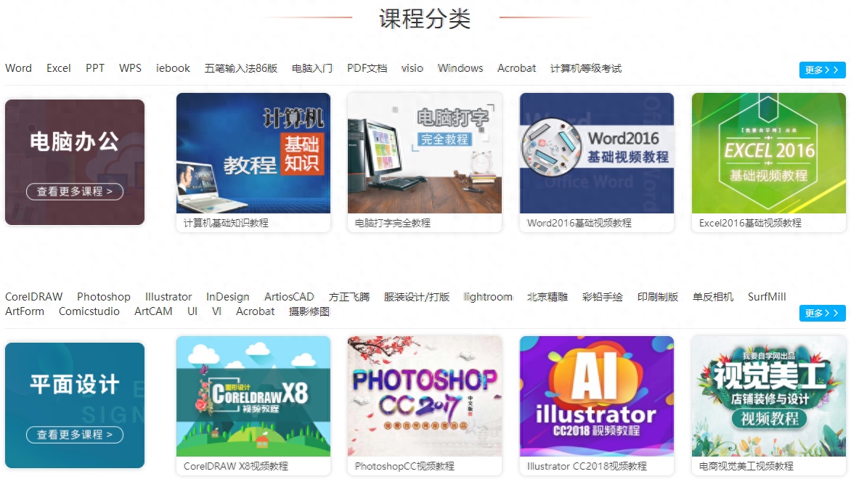Open the 平面设计 category banner
Viewport: 851px width, 482px height.
[75, 405]
